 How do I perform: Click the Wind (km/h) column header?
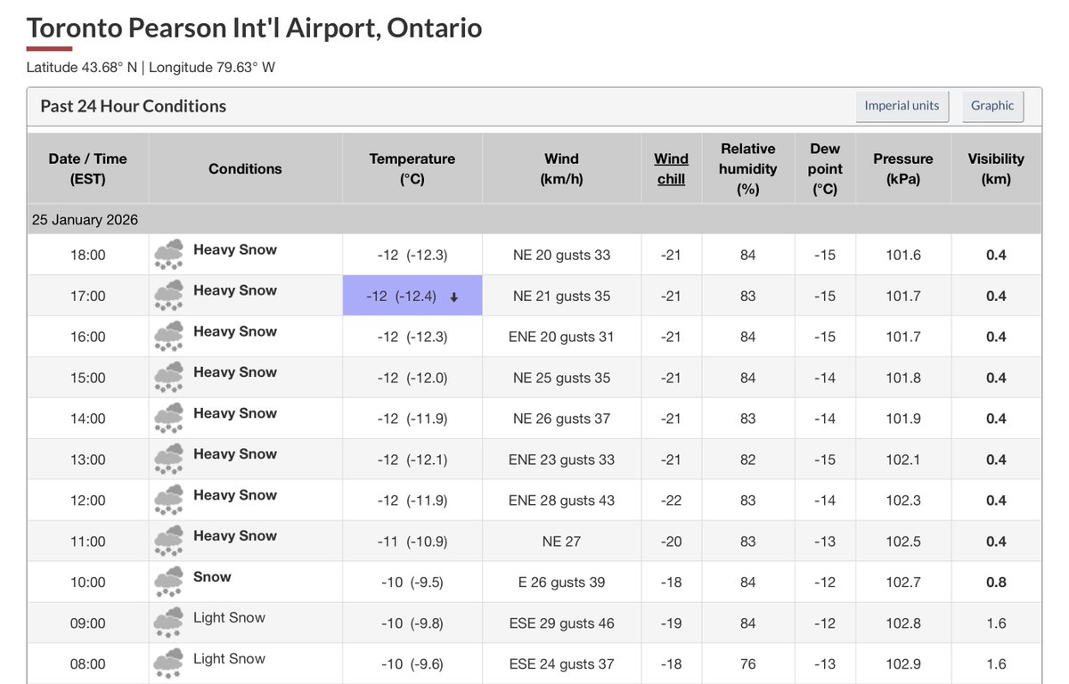[x=562, y=168]
